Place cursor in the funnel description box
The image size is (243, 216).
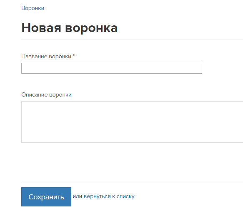(132, 122)
